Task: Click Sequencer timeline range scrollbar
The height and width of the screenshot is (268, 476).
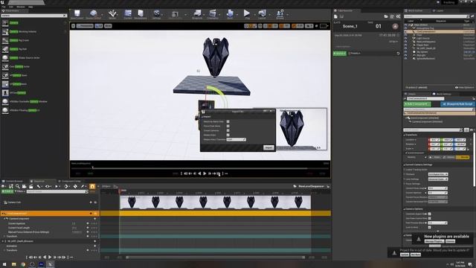Action: coord(215,258)
